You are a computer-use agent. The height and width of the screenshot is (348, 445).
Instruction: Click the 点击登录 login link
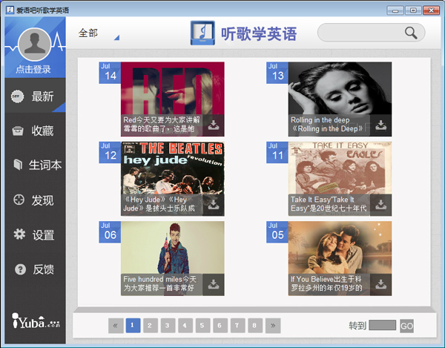(x=33, y=69)
